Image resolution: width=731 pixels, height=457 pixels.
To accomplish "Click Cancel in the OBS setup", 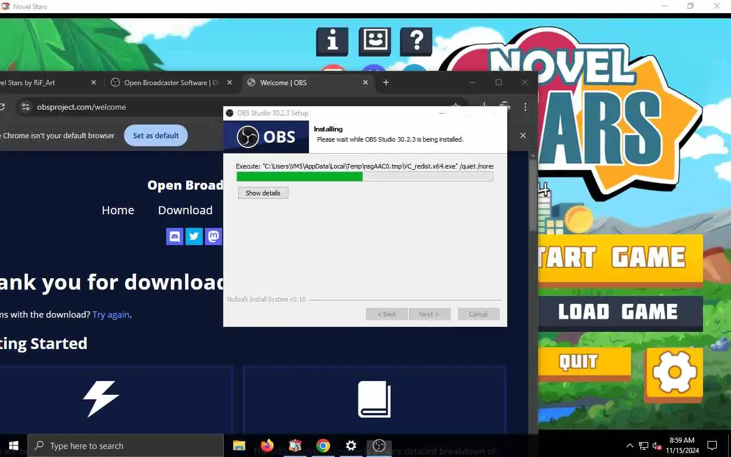I will click(x=479, y=314).
